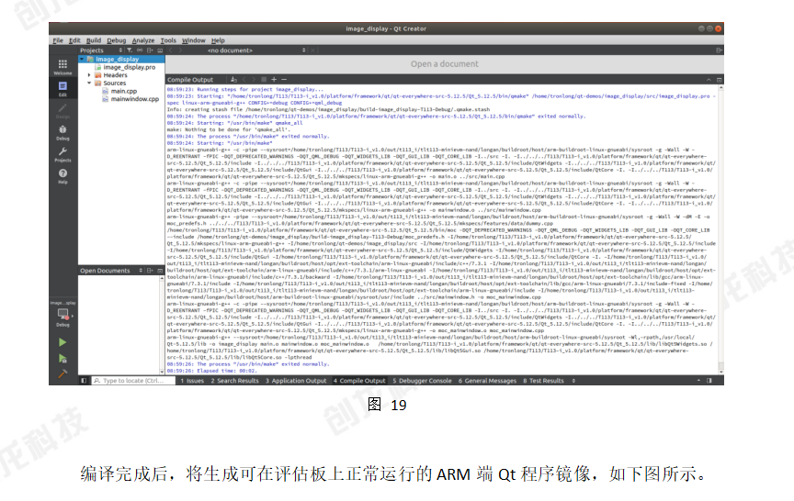Open the Build menu
This screenshot has width=794, height=501.
click(x=94, y=40)
